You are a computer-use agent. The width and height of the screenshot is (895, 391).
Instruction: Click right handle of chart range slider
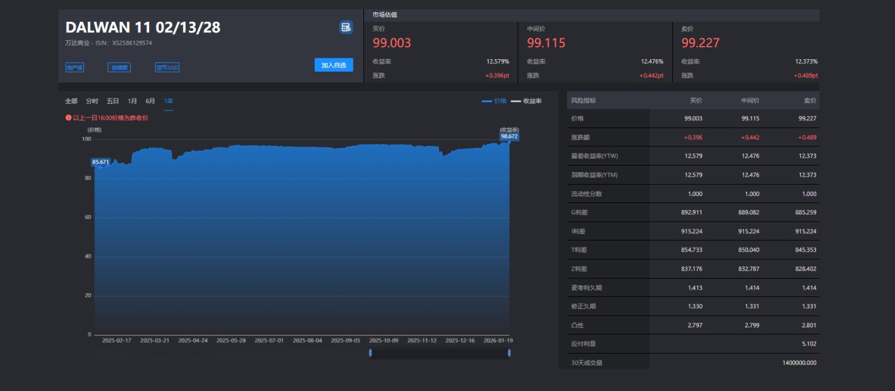click(x=509, y=354)
